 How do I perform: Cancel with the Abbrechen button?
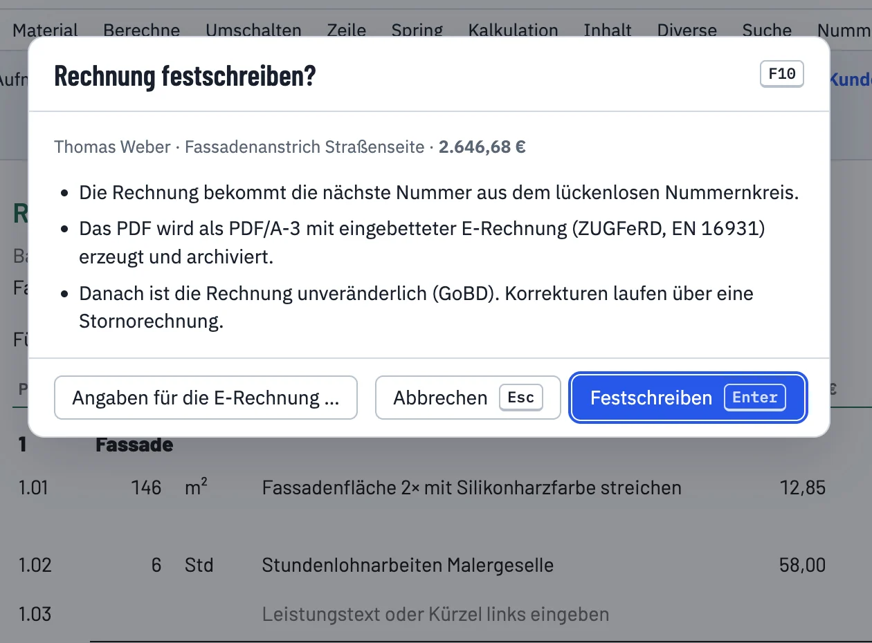(x=468, y=398)
